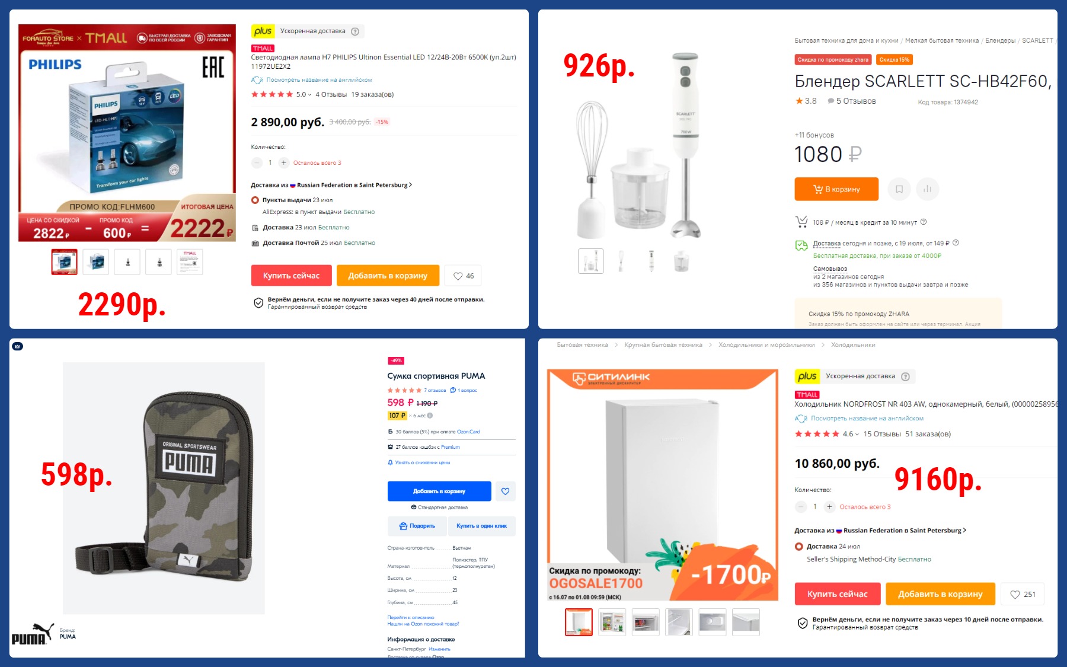1067x667 pixels.
Task: Click Купить в один клик button
Action: point(481,526)
